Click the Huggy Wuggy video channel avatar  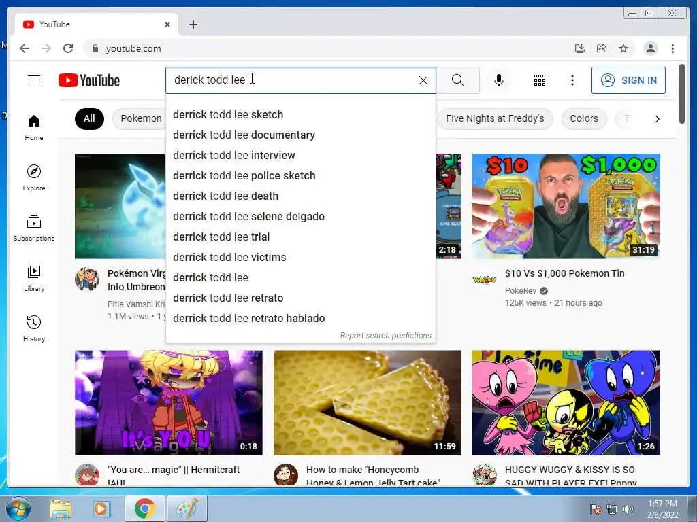click(484, 475)
